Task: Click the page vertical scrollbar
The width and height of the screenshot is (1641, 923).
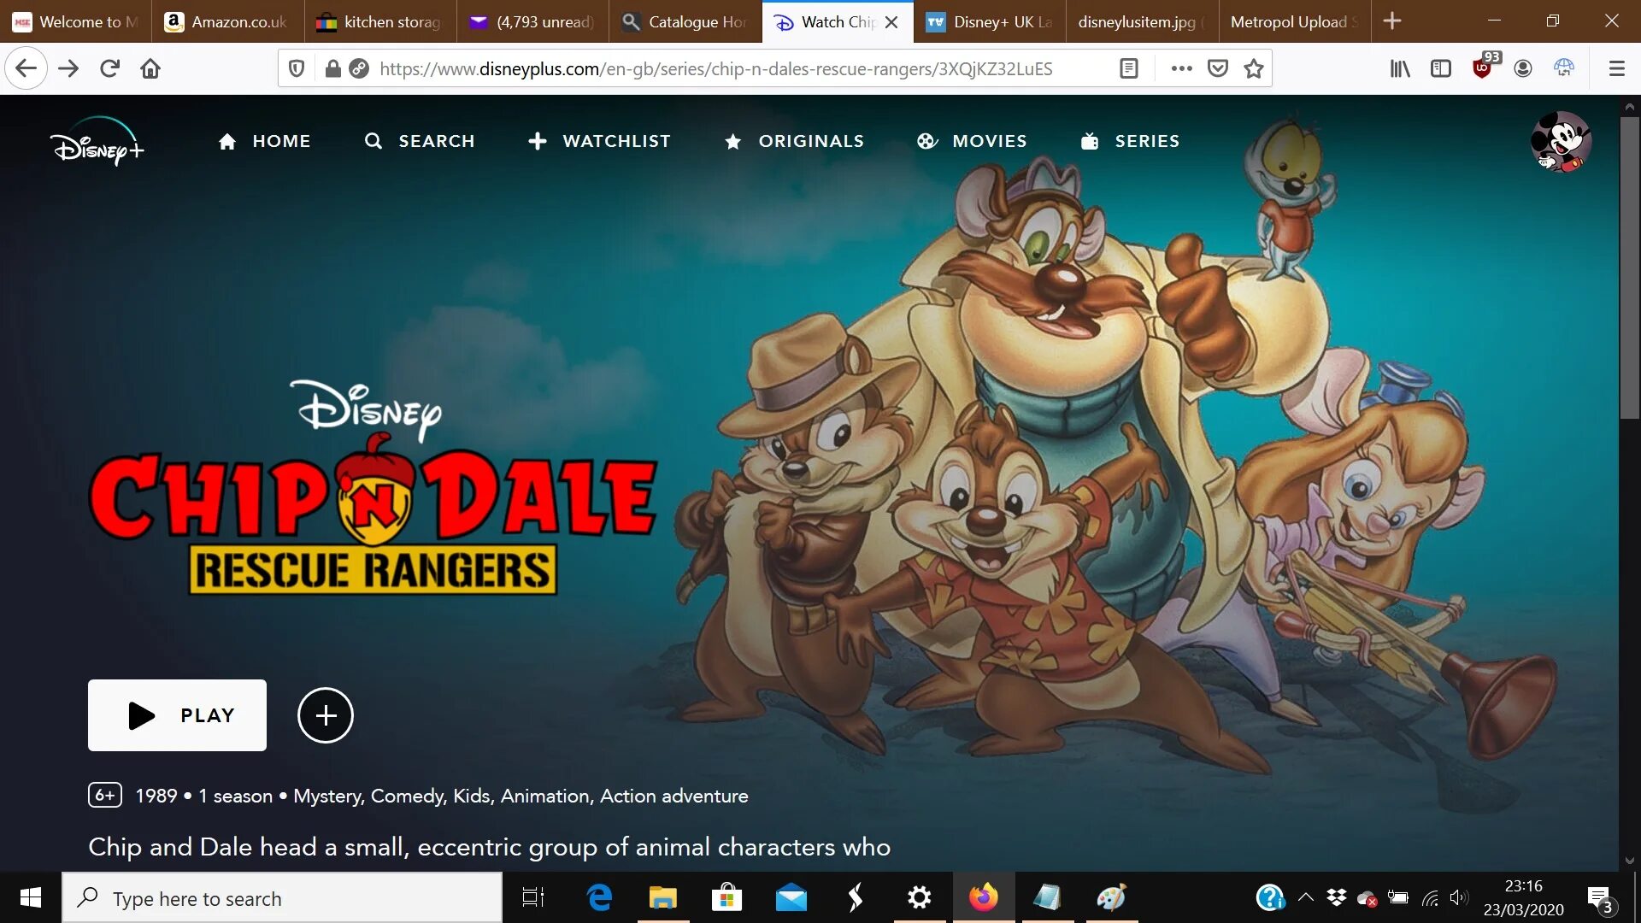Action: coord(1629,267)
